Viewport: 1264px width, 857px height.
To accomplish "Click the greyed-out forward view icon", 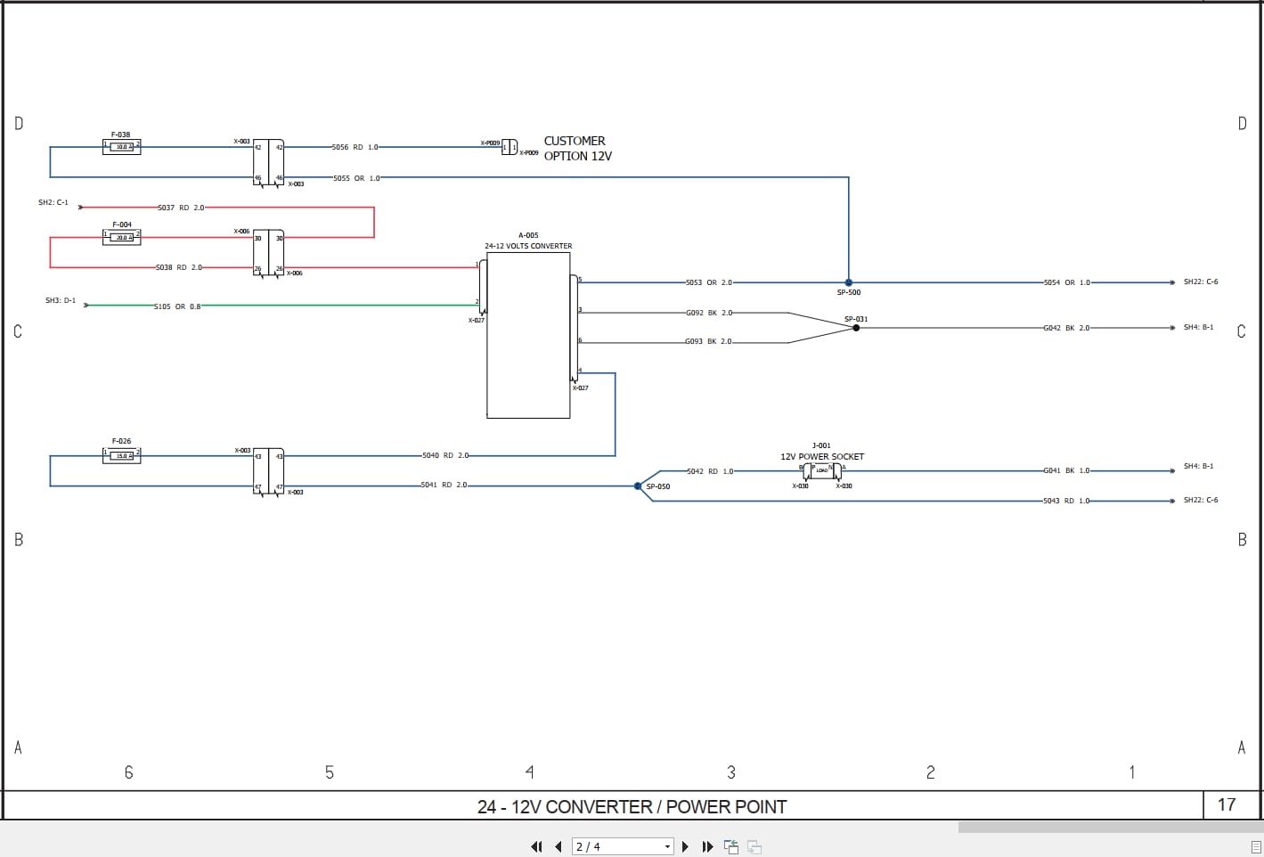I will (x=754, y=846).
